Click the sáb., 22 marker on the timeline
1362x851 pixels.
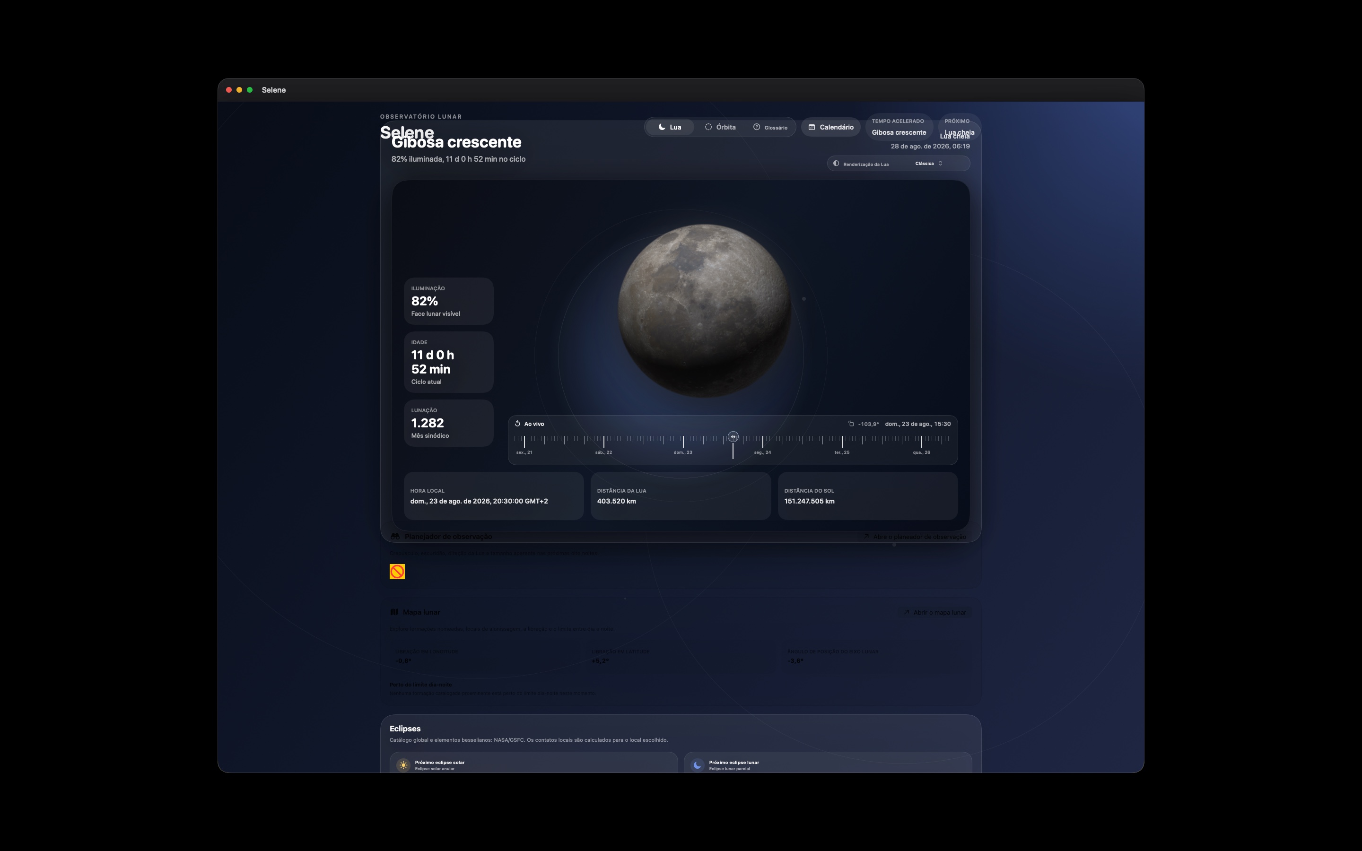point(603,452)
